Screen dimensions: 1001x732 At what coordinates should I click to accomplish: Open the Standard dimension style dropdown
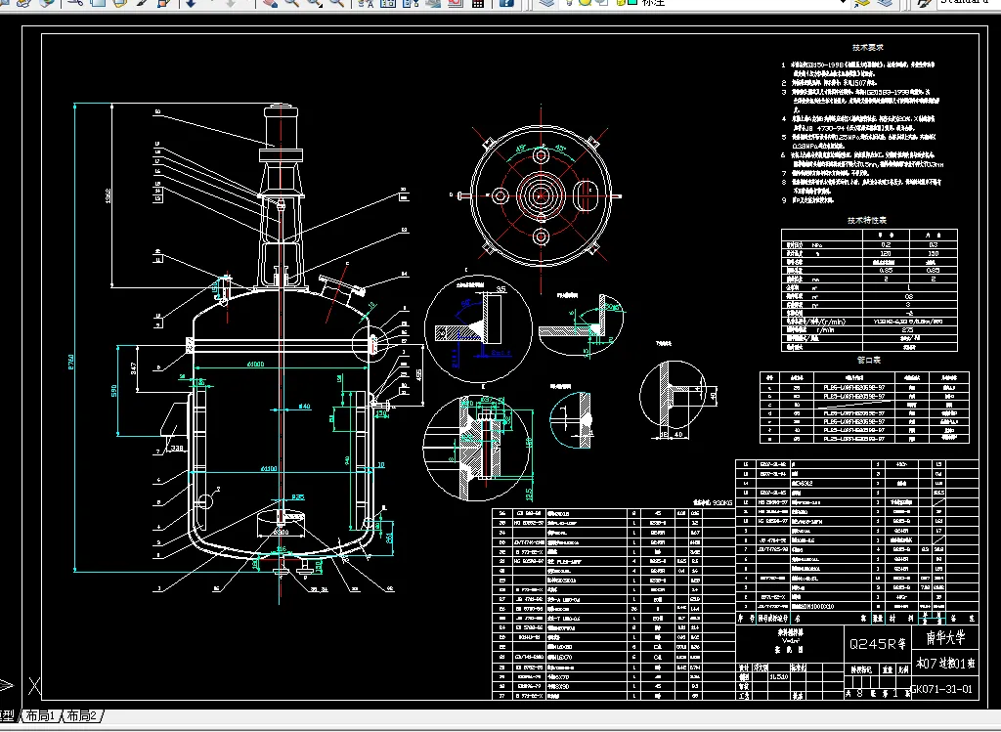click(x=969, y=3)
